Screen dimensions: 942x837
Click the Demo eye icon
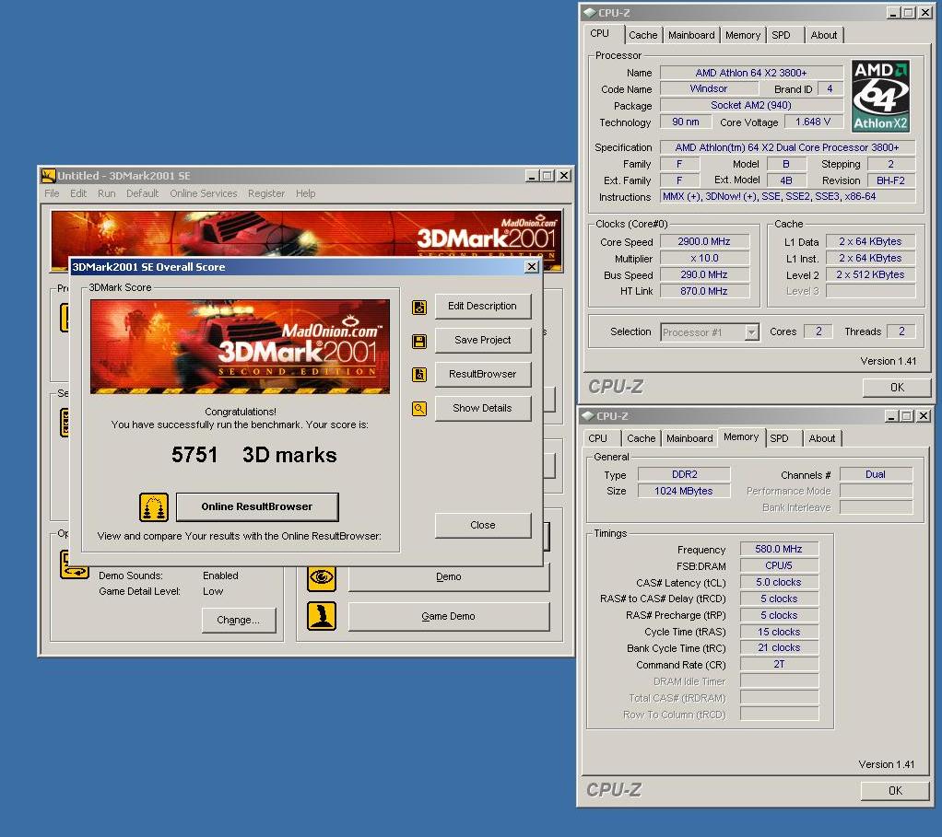pyautogui.click(x=322, y=577)
